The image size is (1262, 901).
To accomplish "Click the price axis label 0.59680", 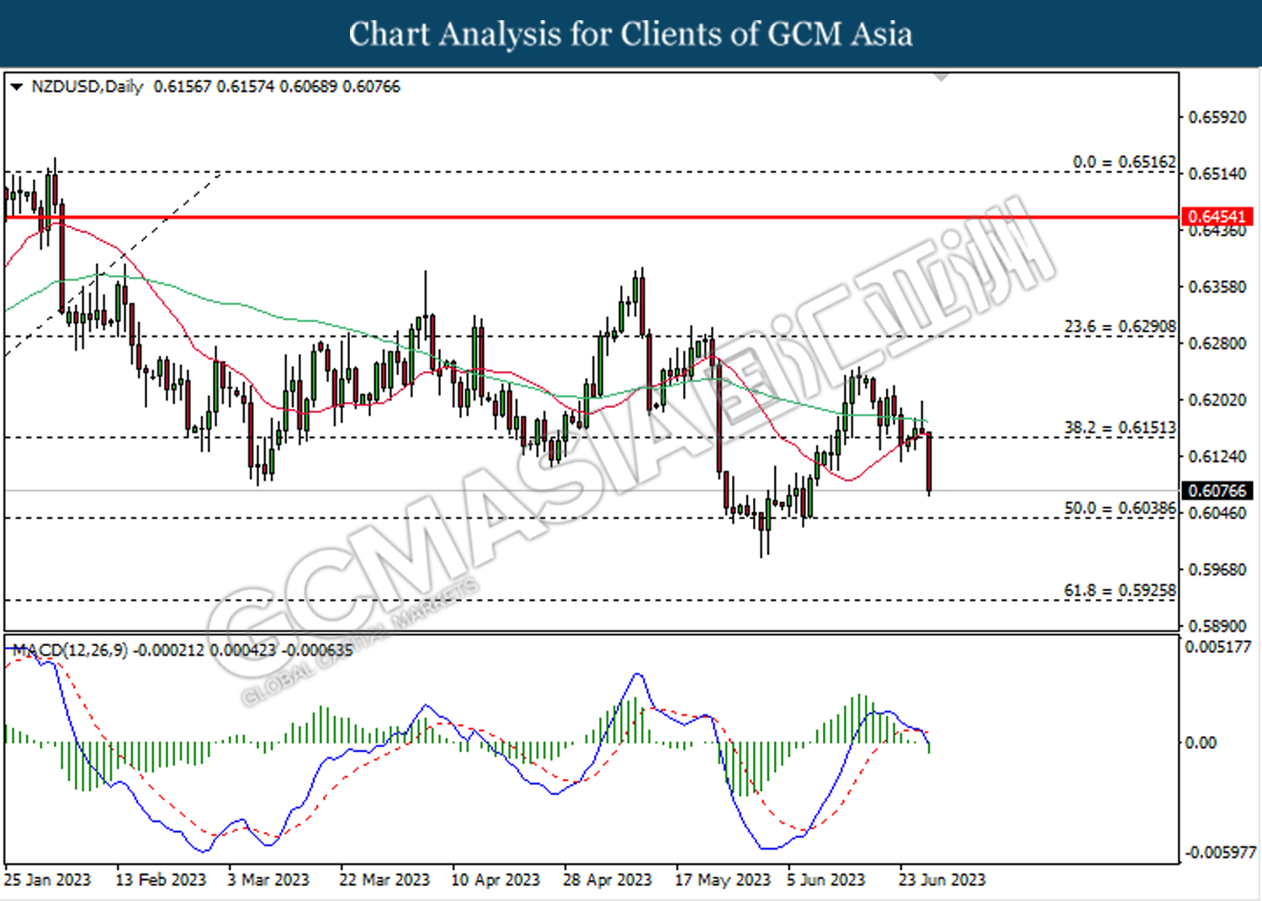I will point(1217,570).
